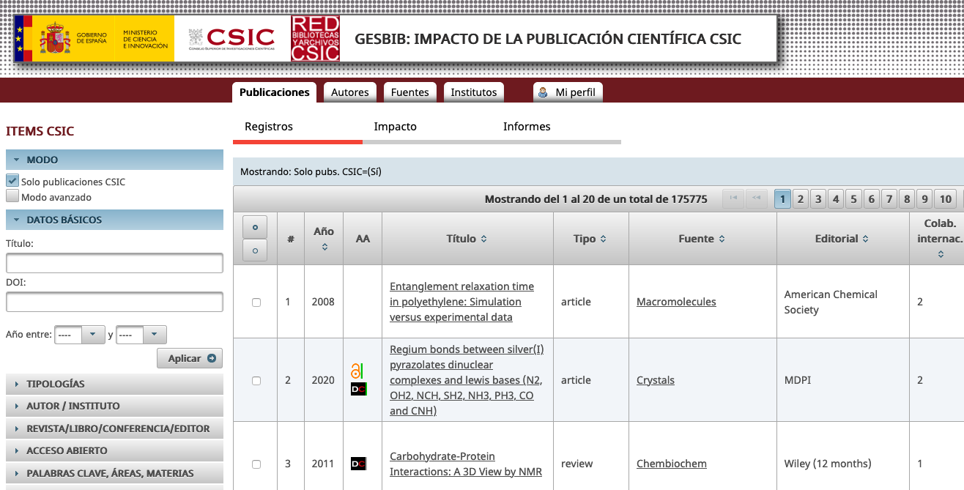Sort the table by the Año column arrows
The height and width of the screenshot is (490, 964).
tap(323, 249)
